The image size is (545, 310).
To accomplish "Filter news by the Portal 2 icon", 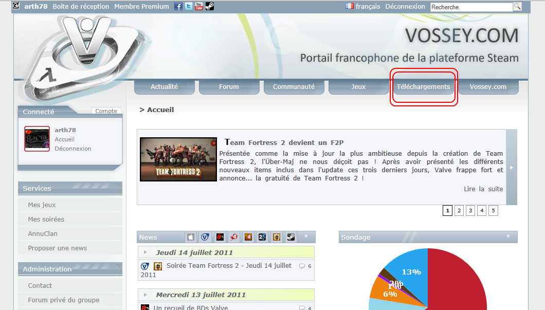I will (x=262, y=237).
